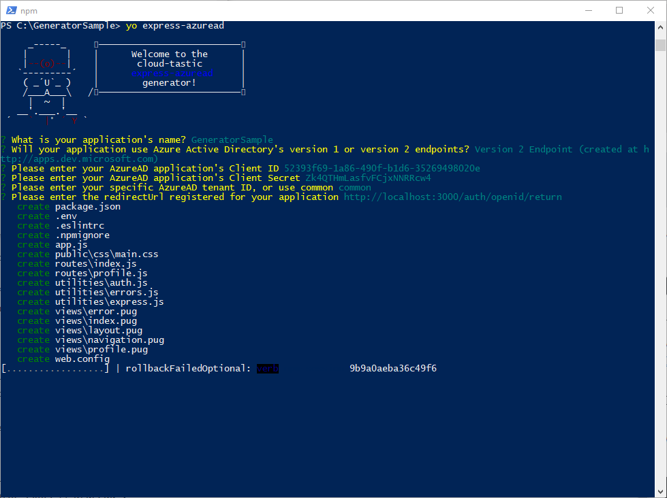Click the npm install progress bar
667x498 pixels.
coord(55,369)
